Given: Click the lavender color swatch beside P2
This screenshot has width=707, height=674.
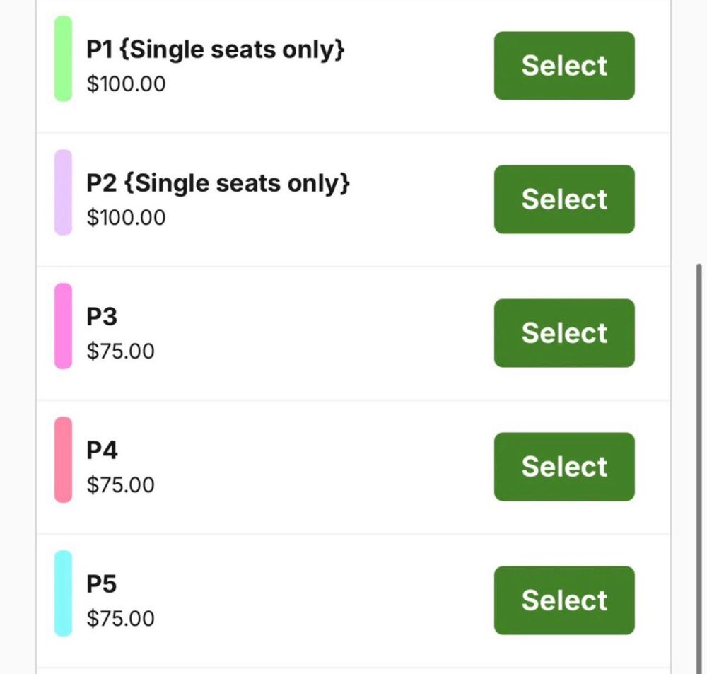Looking at the screenshot, I should 62,192.
